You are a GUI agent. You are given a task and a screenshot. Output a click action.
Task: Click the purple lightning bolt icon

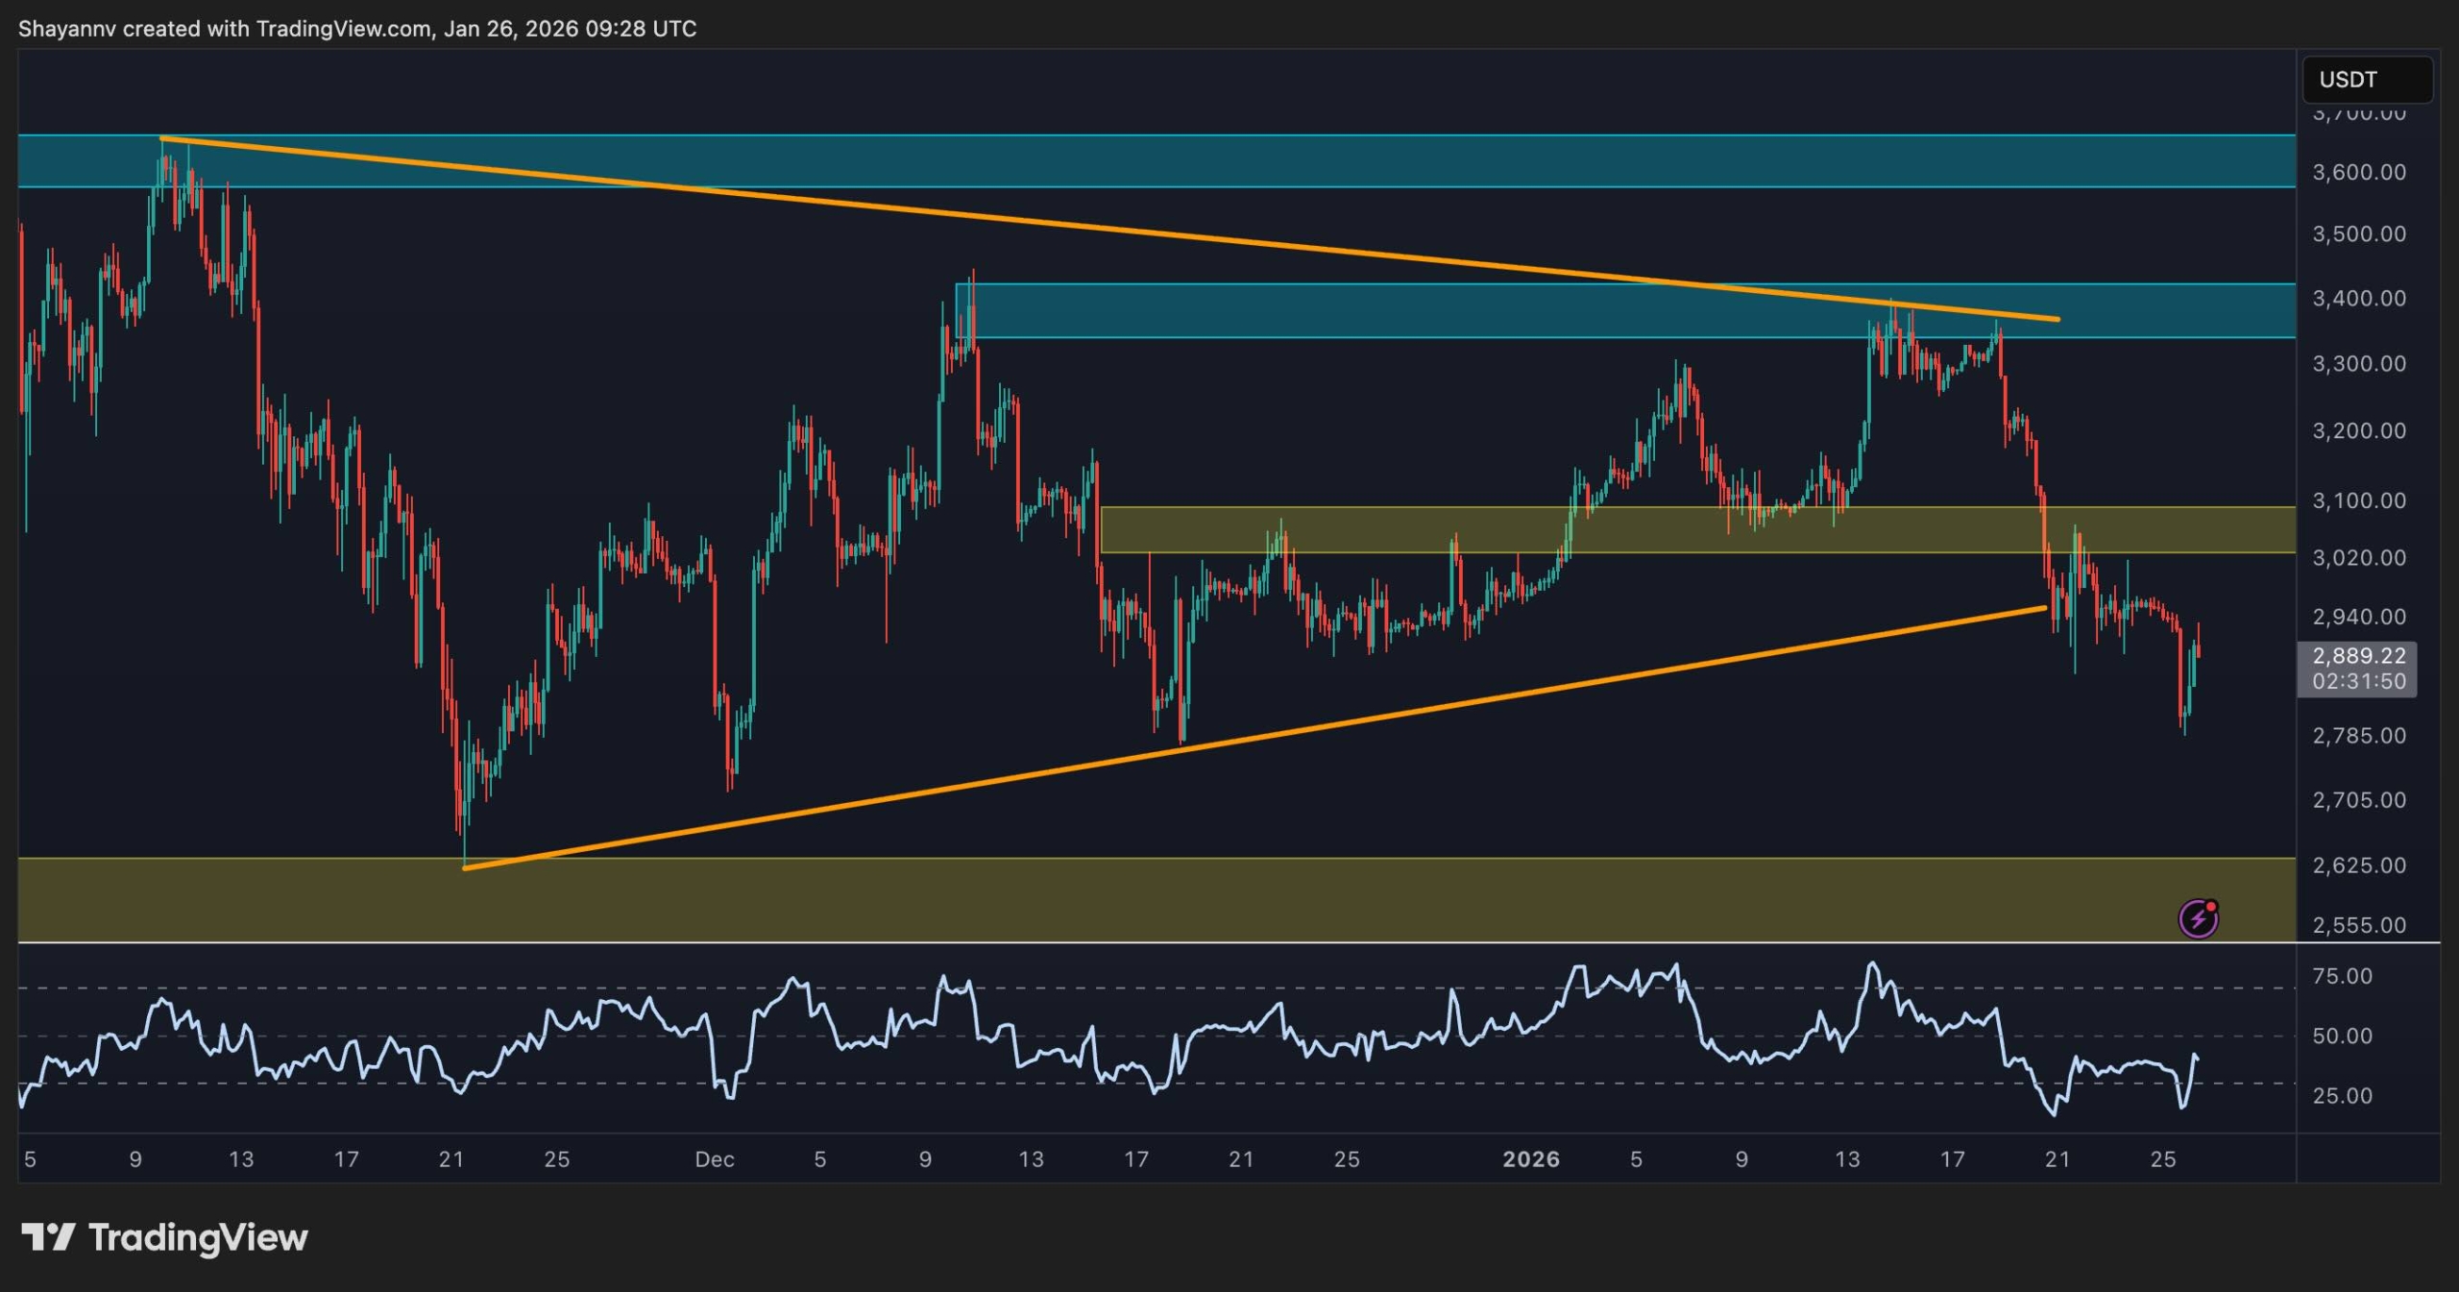tap(2198, 919)
